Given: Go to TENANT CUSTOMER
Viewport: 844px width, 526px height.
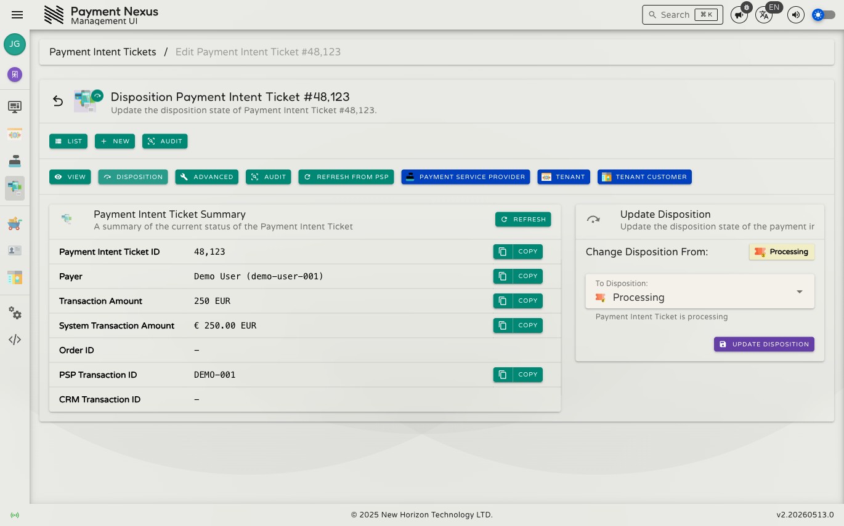Looking at the screenshot, I should click(644, 177).
